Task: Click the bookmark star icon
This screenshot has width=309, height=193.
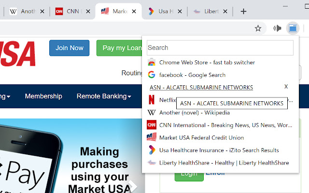Action: pyautogui.click(x=258, y=28)
